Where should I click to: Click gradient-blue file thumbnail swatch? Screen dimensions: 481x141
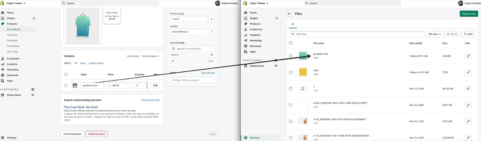pos(303,56)
